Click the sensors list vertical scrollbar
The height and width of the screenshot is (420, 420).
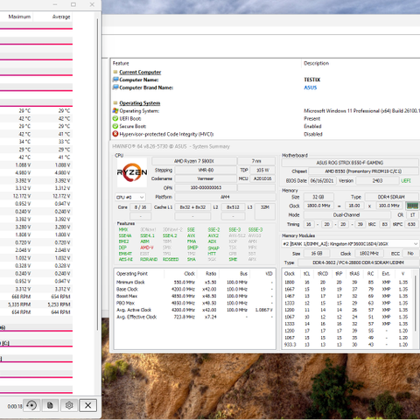[x=97, y=175]
